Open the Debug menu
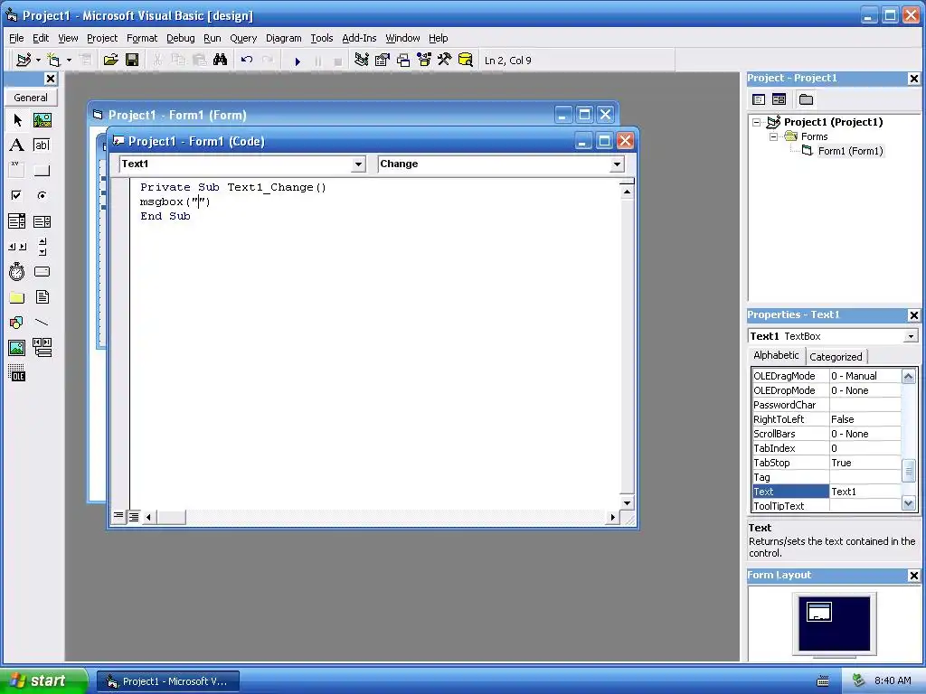Screen dimensions: 926x694 tap(180, 38)
